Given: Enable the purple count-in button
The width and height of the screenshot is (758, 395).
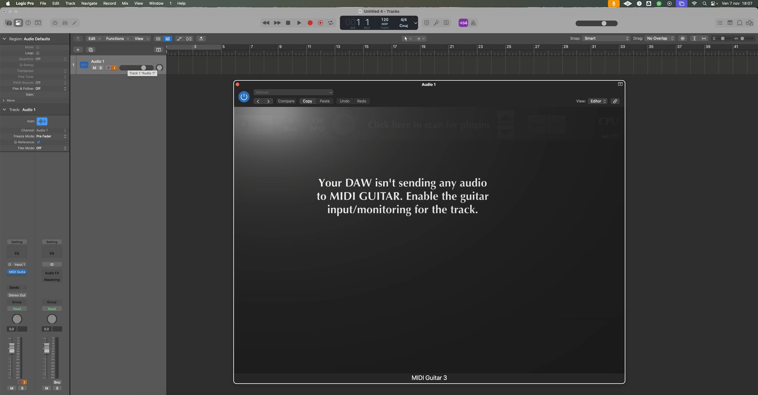Looking at the screenshot, I should tap(463, 23).
